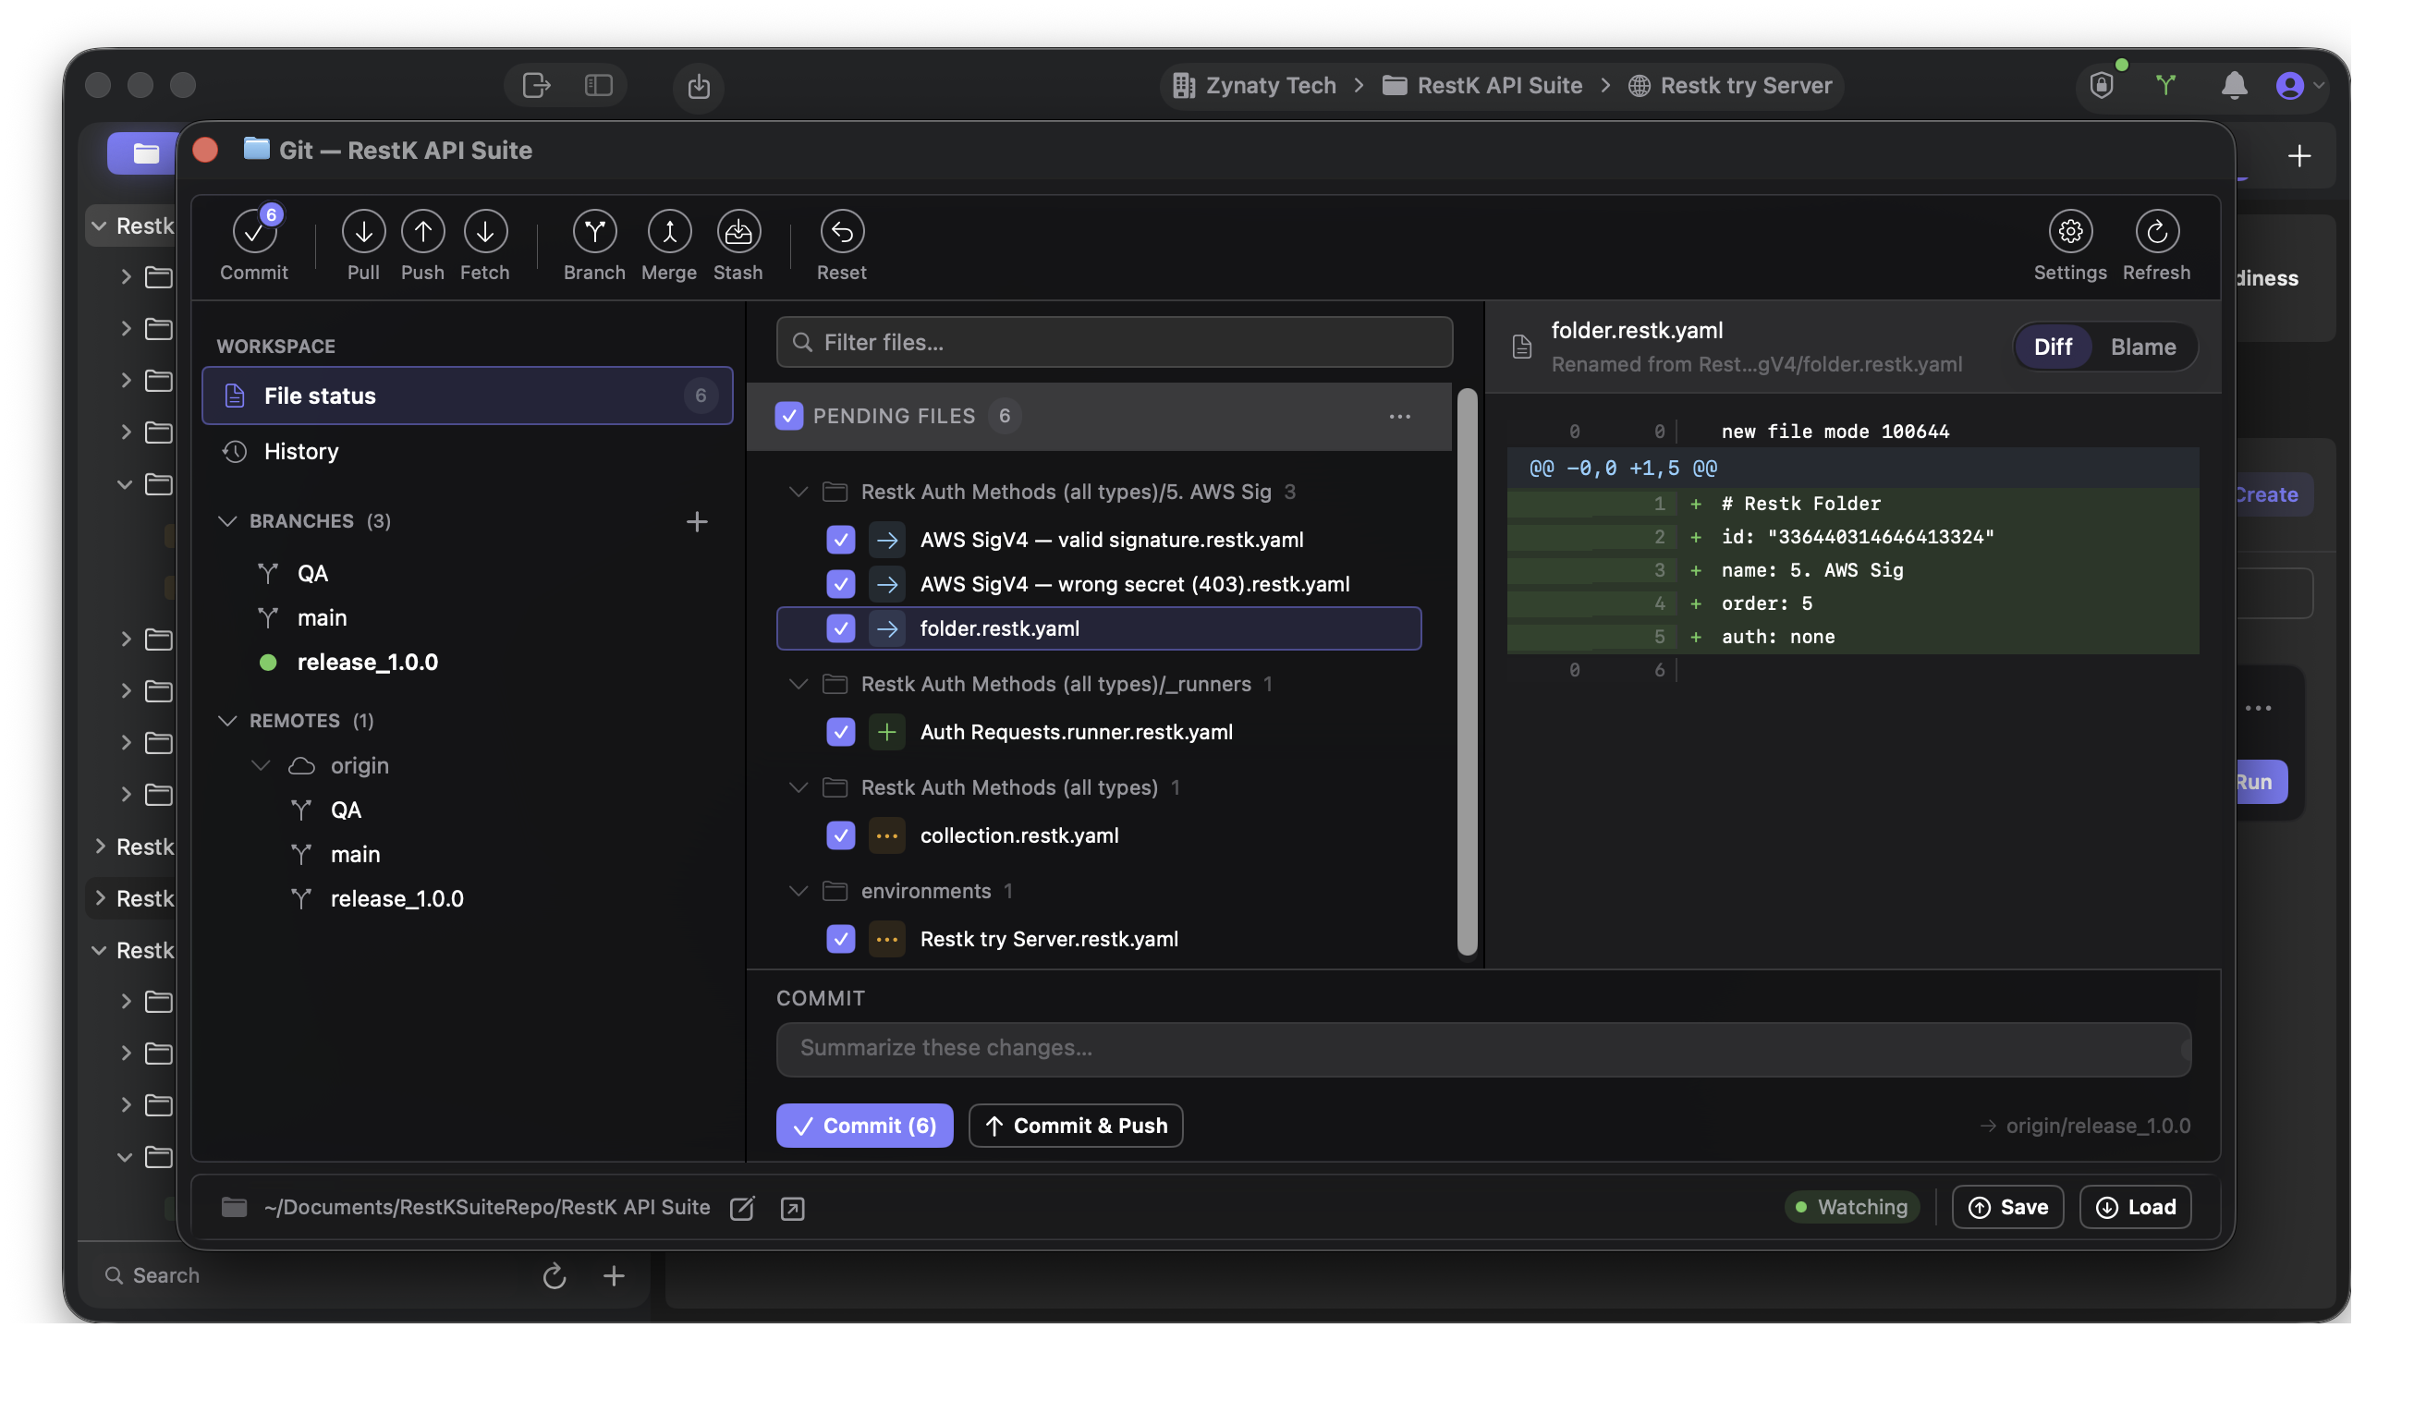
Task: Collapse the BRANCHES section
Action: tap(227, 521)
